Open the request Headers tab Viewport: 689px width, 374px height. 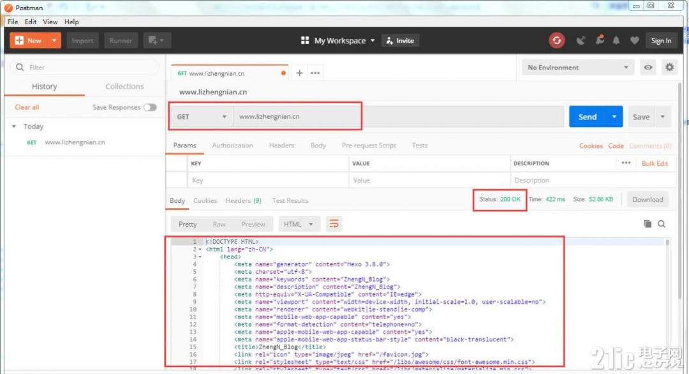click(x=282, y=146)
